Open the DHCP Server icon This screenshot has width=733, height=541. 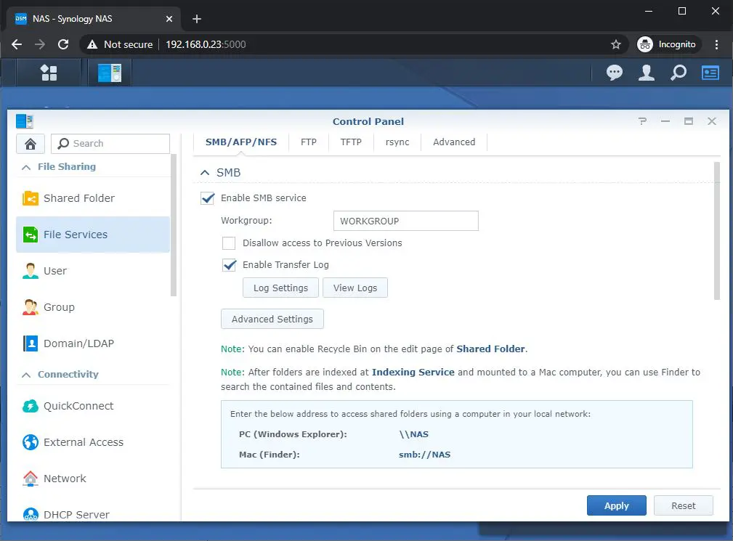[31, 514]
